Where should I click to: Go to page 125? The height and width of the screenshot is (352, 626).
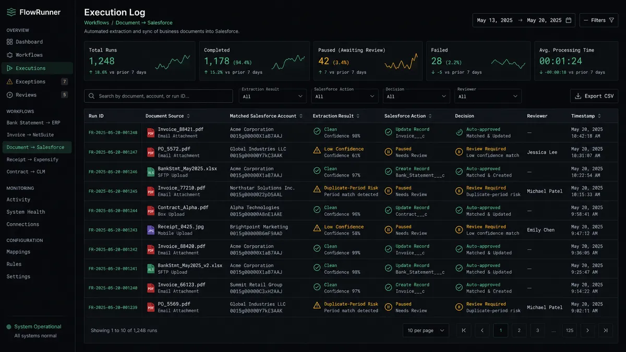coord(570,330)
